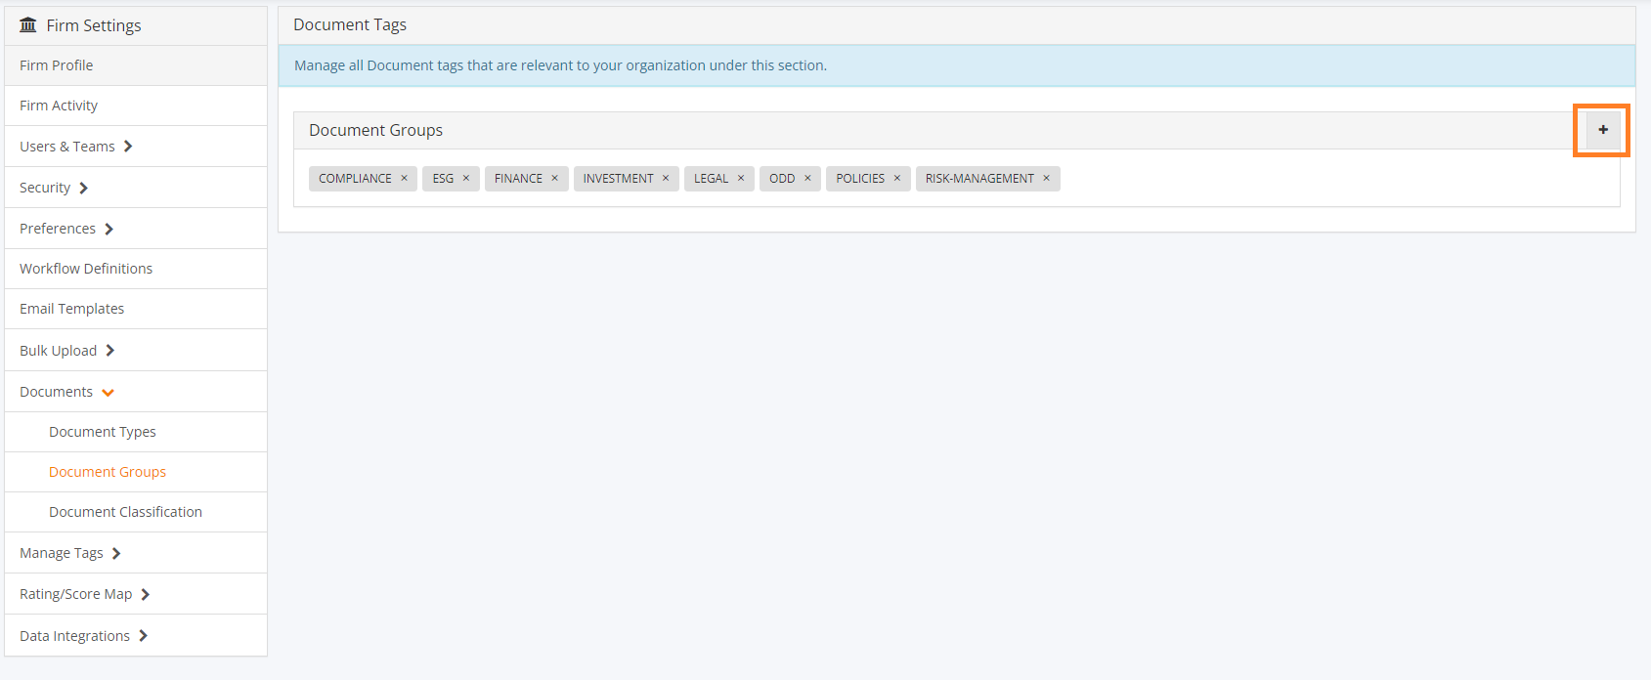The height and width of the screenshot is (680, 1651).
Task: Remove the INVESTMENT tag
Action: 666,178
